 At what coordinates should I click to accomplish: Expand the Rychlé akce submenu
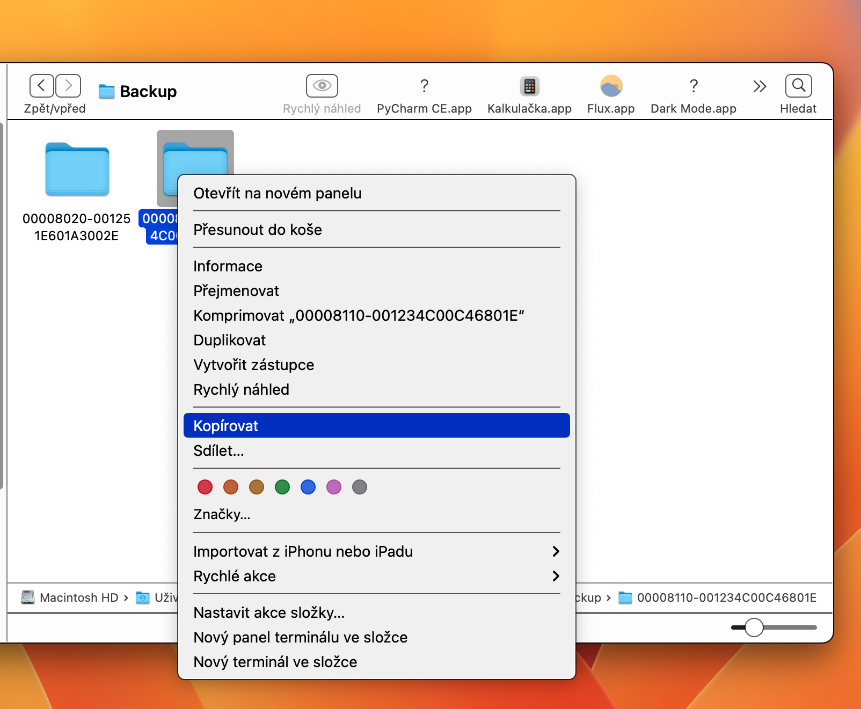click(377, 576)
